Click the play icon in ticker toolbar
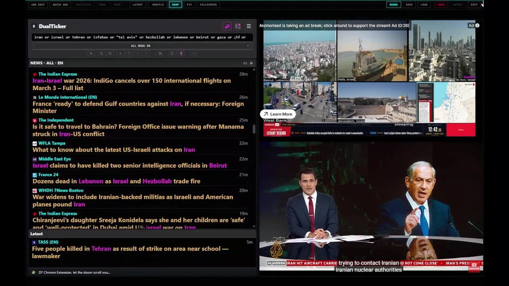Image resolution: width=509 pixels, height=286 pixels. (x=120, y=53)
